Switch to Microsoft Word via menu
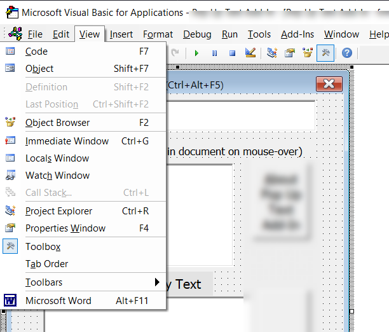The height and width of the screenshot is (332, 389). click(83, 301)
